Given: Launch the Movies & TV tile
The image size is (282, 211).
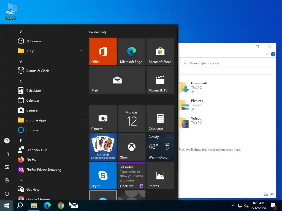Looking at the screenshot, I should pos(160,80).
